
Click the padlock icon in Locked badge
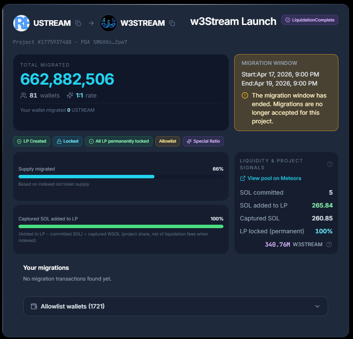[x=59, y=141]
